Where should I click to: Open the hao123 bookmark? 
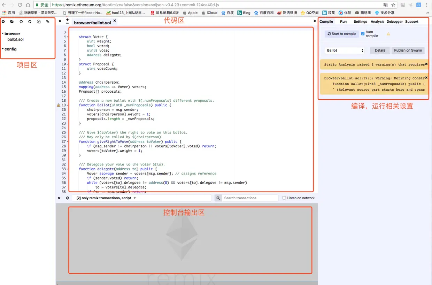[126, 13]
